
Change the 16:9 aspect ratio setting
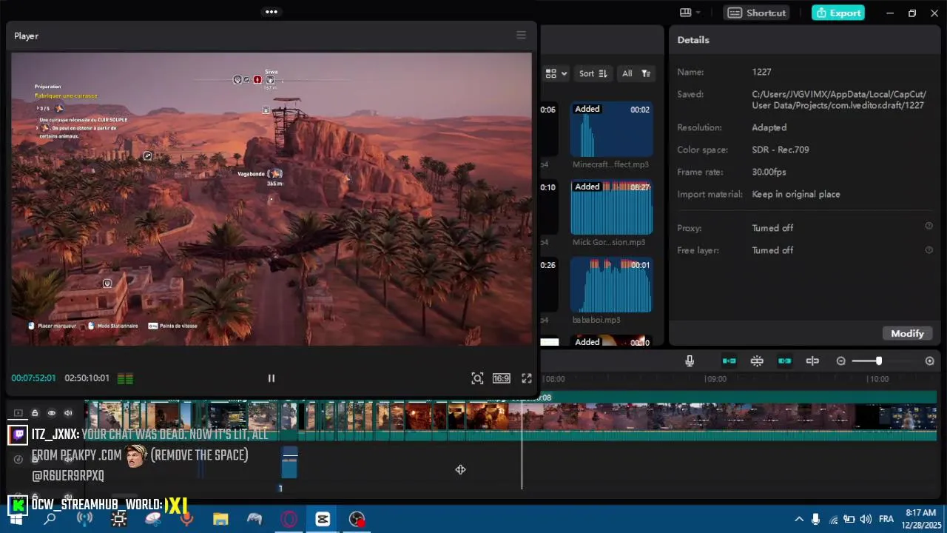[x=501, y=378]
